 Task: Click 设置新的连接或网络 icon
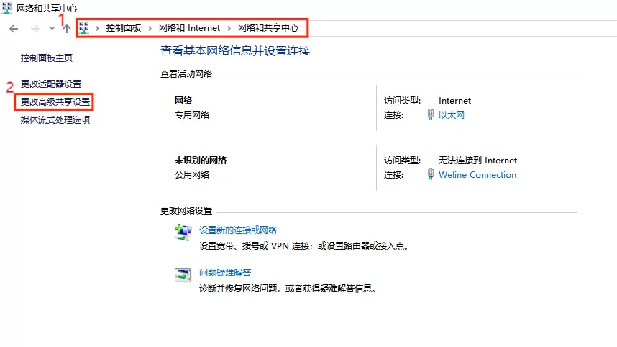click(x=183, y=231)
